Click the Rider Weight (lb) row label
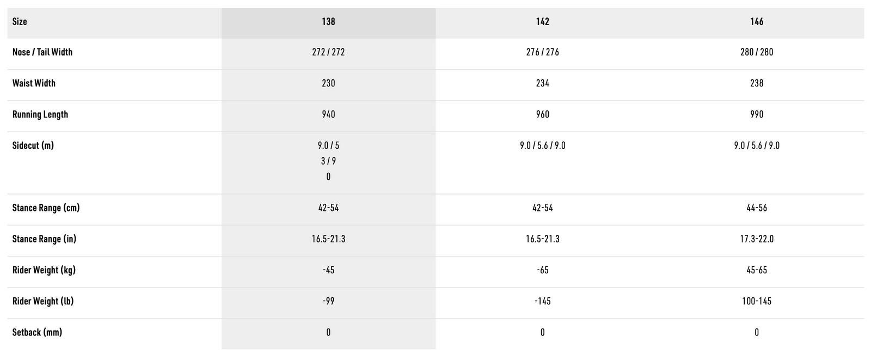871x350 pixels. point(43,301)
